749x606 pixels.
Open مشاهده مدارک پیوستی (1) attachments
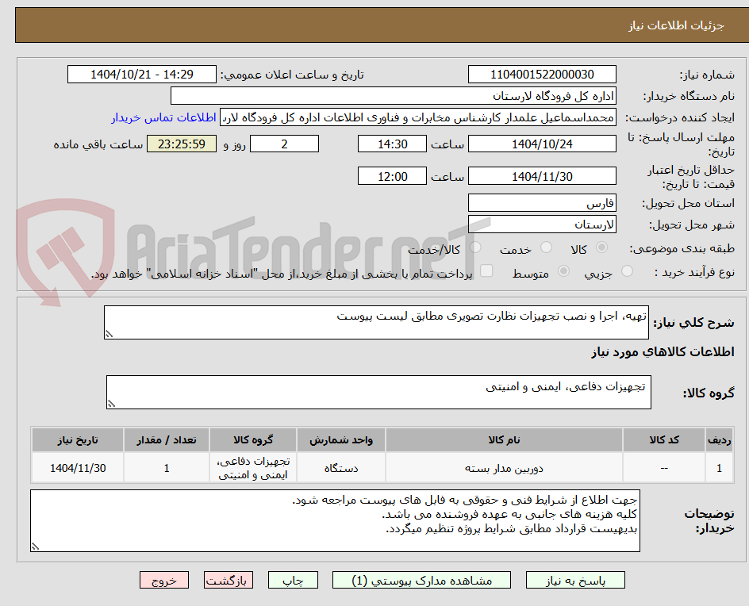[x=421, y=580]
